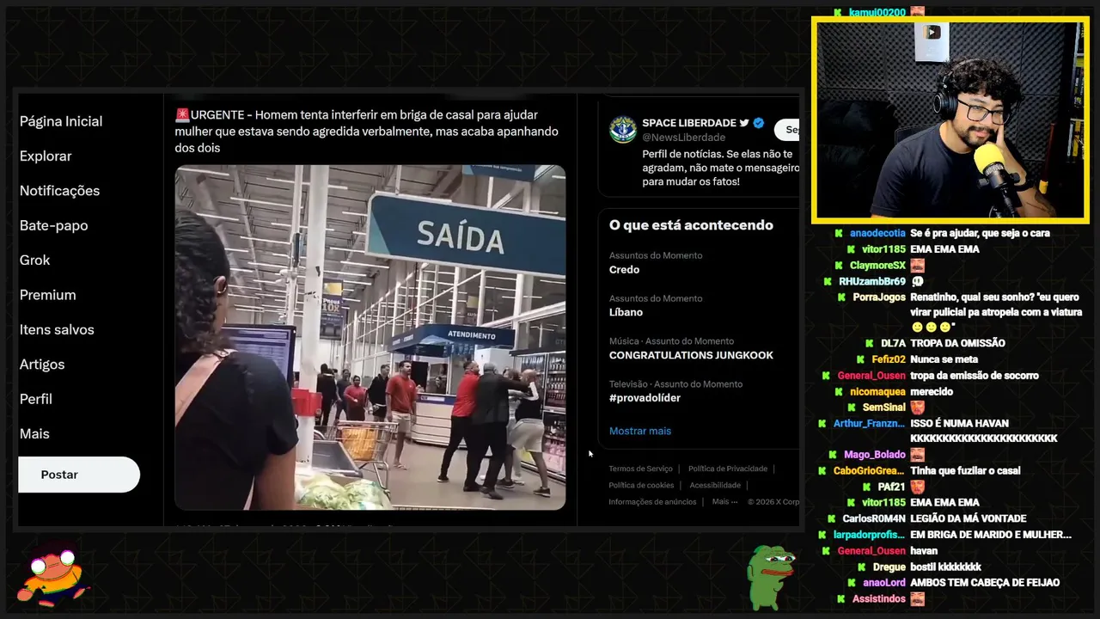Open the Acessibilidade footer link
The width and height of the screenshot is (1100, 619).
tap(715, 485)
